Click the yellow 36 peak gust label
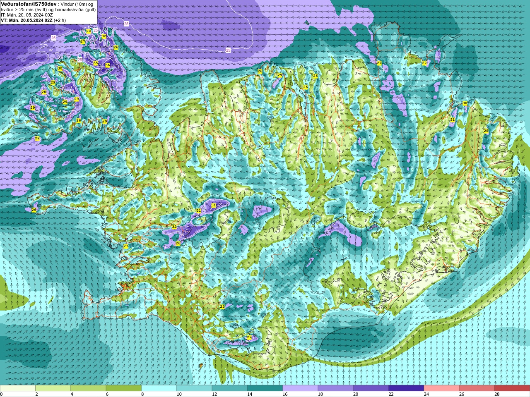 108,65
